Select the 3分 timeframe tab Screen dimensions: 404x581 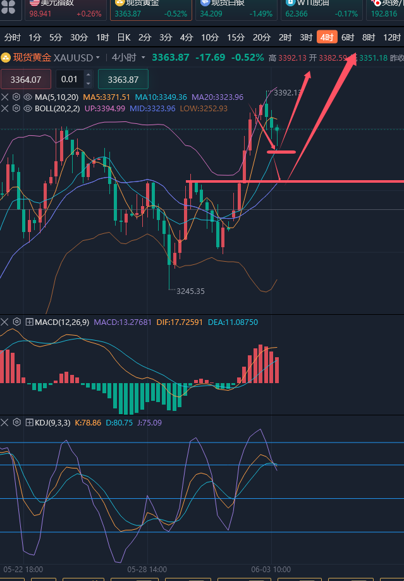point(166,37)
